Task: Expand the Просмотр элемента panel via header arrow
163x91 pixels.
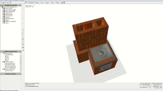Action: pyautogui.click(x=20, y=74)
